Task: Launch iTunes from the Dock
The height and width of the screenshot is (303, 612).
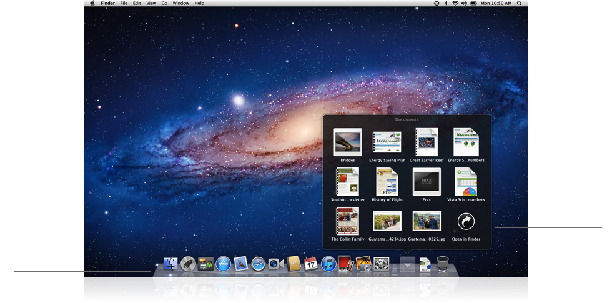Action: (x=328, y=264)
